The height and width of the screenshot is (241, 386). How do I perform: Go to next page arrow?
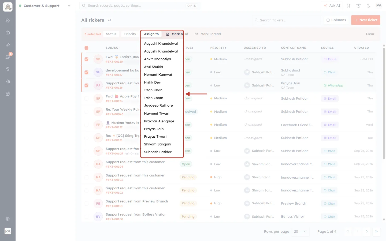pyautogui.click(x=367, y=231)
